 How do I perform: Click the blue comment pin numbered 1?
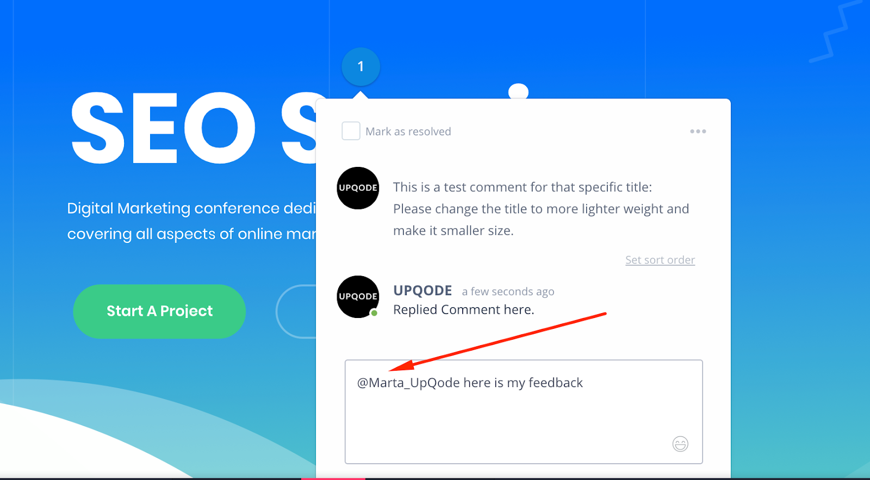tap(361, 66)
